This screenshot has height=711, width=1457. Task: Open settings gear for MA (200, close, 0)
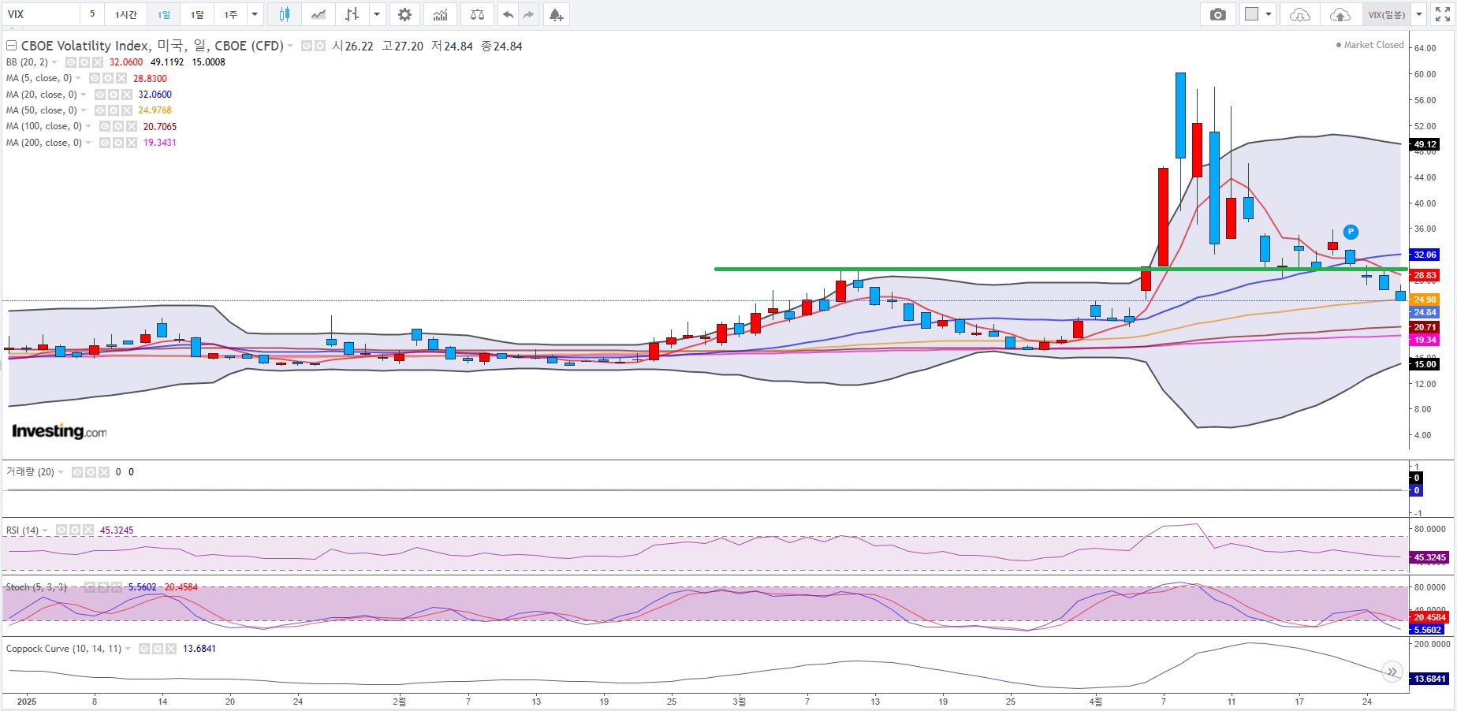click(x=117, y=143)
